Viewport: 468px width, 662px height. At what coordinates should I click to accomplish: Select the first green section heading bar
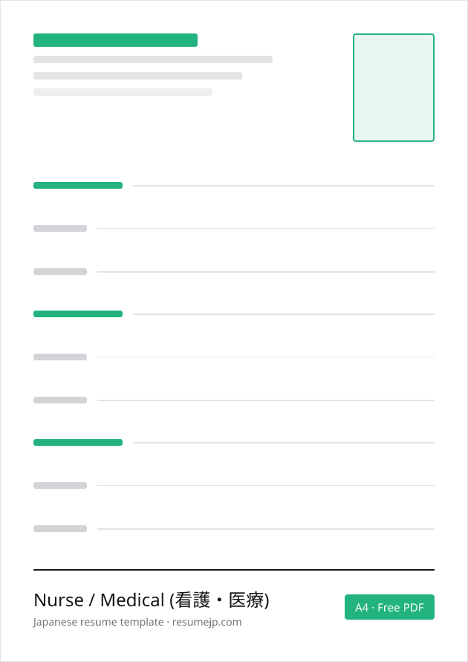[78, 185]
